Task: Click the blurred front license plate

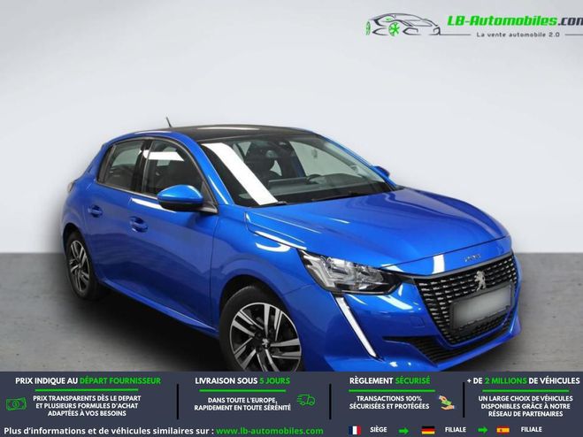Action: pyautogui.click(x=482, y=307)
